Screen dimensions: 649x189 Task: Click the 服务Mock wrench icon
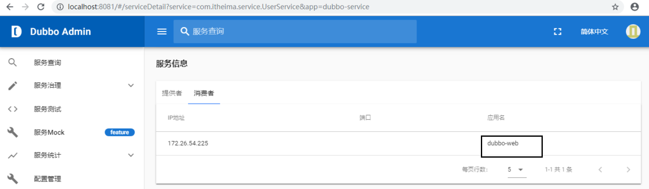tap(13, 133)
